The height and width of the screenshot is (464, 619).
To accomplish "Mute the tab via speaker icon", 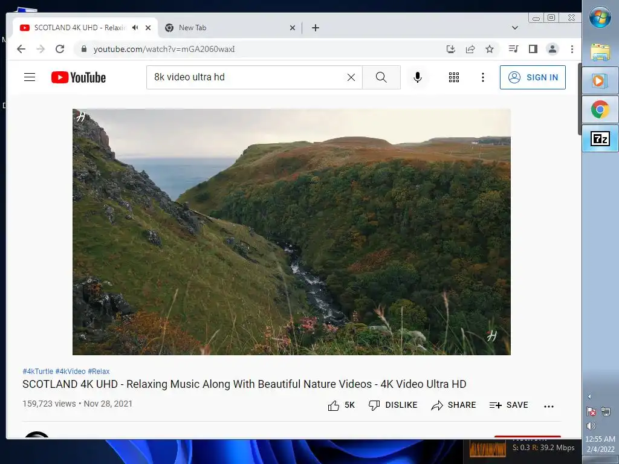I will 135,28.
